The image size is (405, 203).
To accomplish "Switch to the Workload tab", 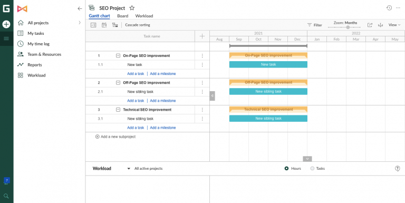I will point(144,16).
